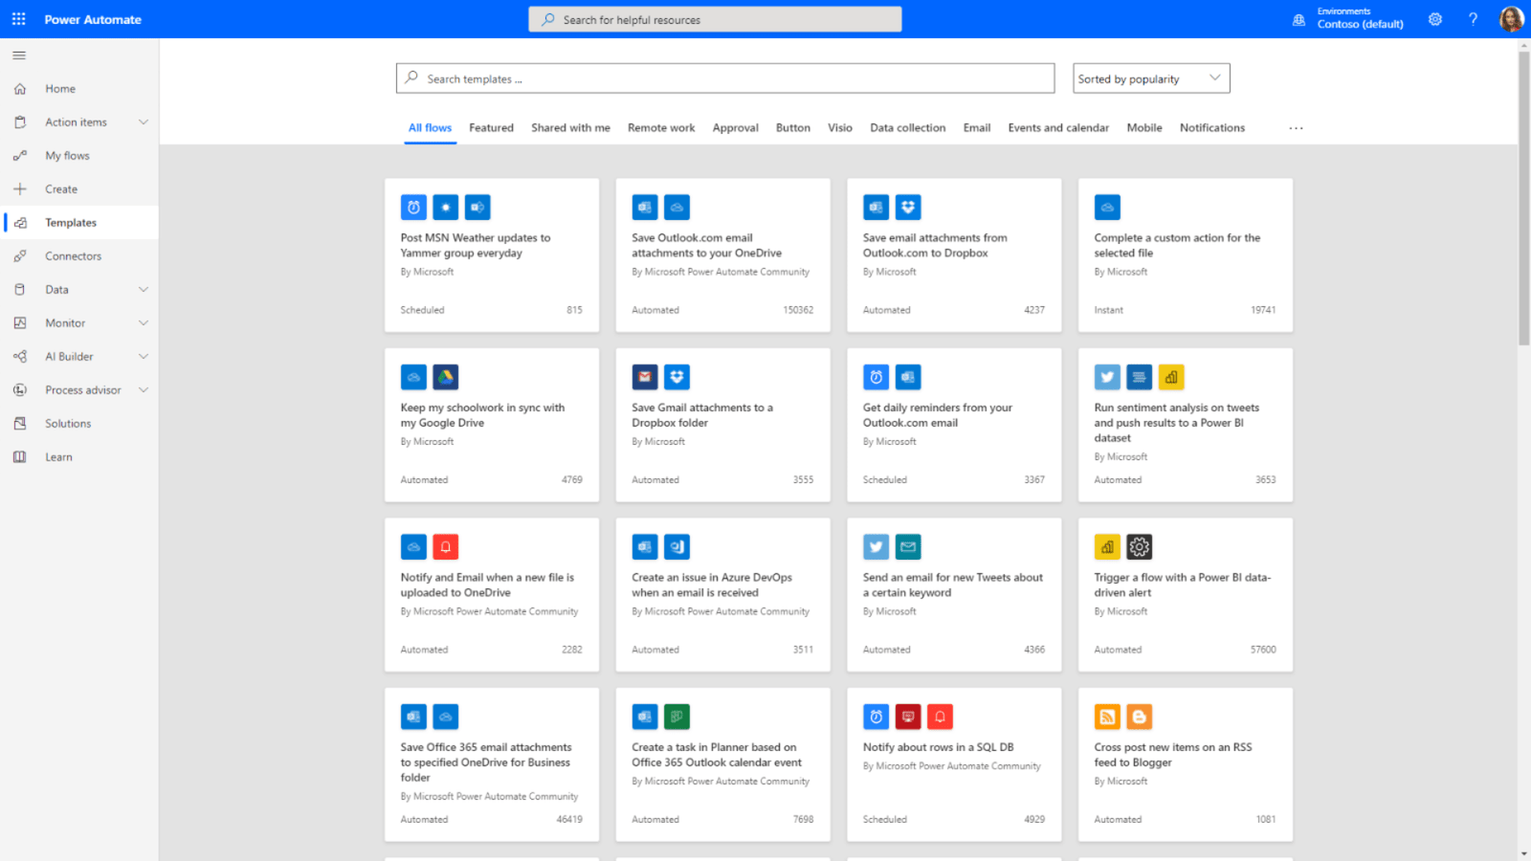The image size is (1531, 861).
Task: Switch to the Email tab
Action: [977, 128]
